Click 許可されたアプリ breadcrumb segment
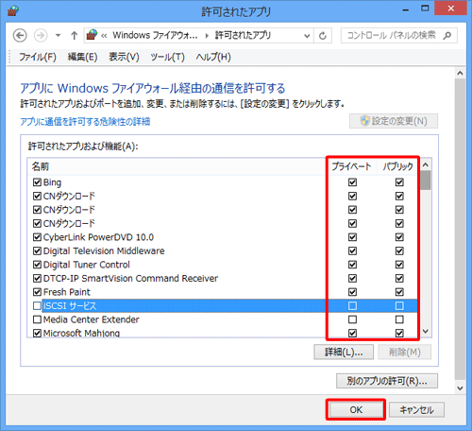Image resolution: width=472 pixels, height=431 pixels. (x=243, y=35)
